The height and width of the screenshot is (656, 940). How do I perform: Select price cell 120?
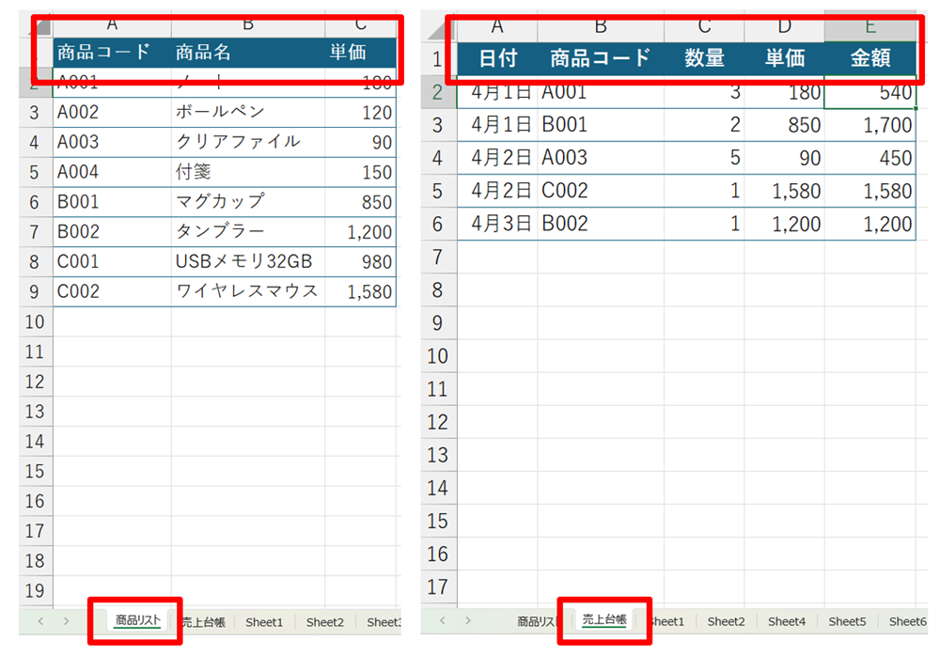pos(360,112)
